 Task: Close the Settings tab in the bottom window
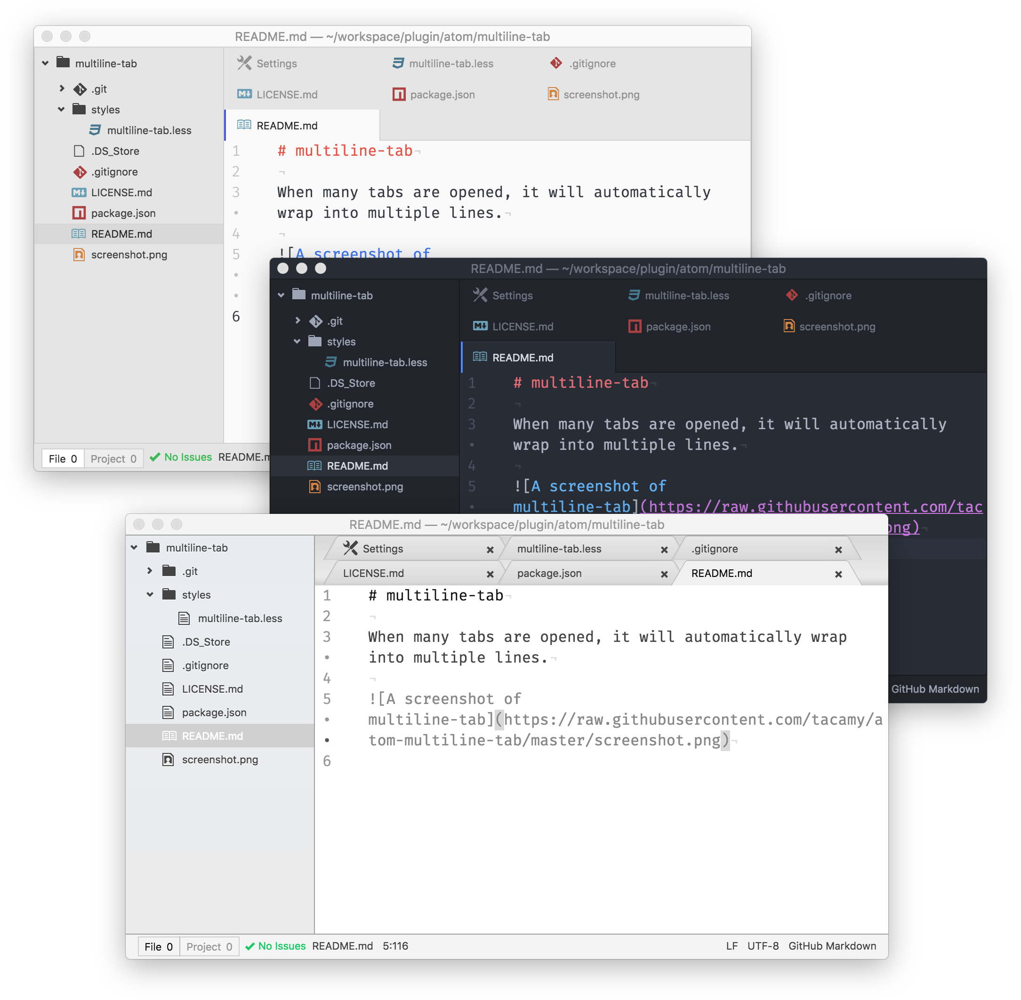click(x=490, y=549)
